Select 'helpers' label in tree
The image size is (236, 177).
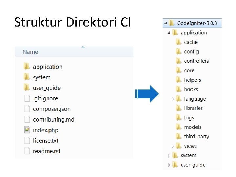click(192, 80)
